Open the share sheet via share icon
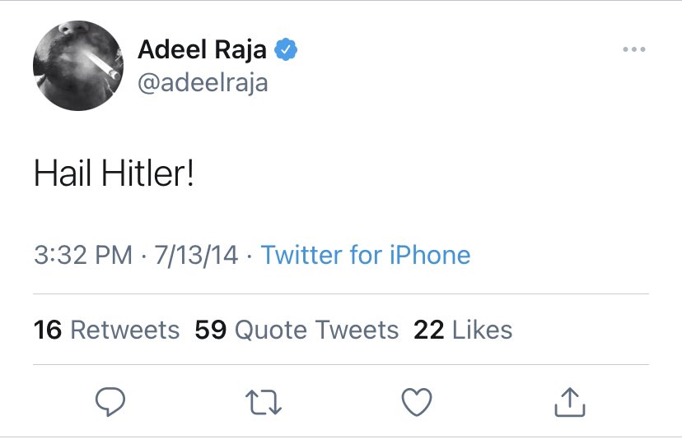Screen dimensions: 682x439 pyautogui.click(x=569, y=400)
